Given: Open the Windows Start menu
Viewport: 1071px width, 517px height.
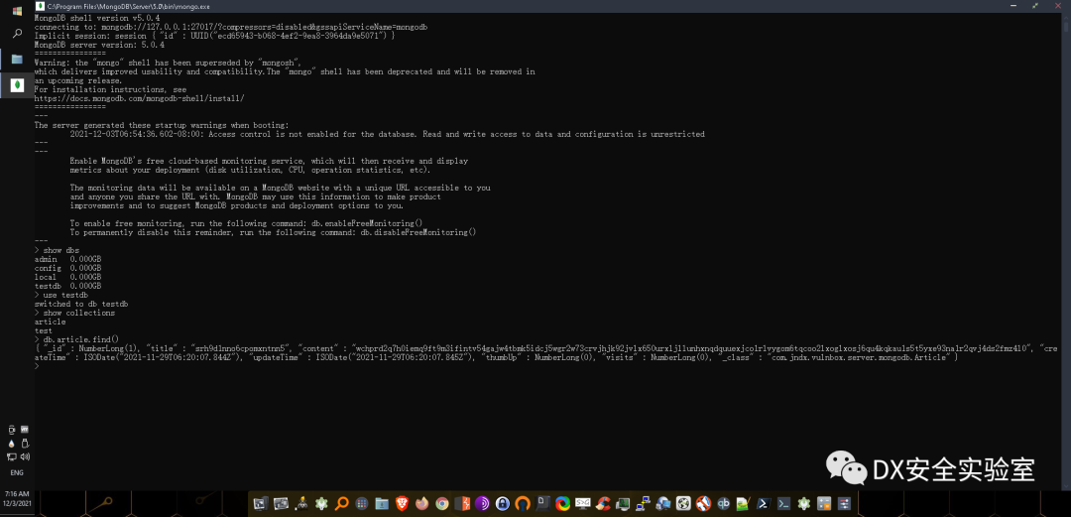Looking at the screenshot, I should click(17, 11).
